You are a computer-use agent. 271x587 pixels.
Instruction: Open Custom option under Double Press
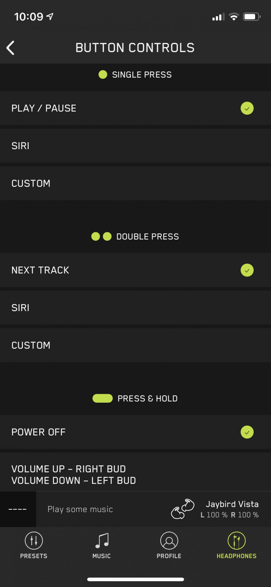coord(135,345)
